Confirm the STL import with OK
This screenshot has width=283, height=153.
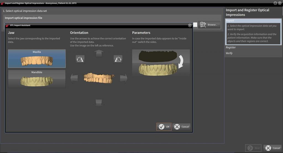(x=164, y=127)
